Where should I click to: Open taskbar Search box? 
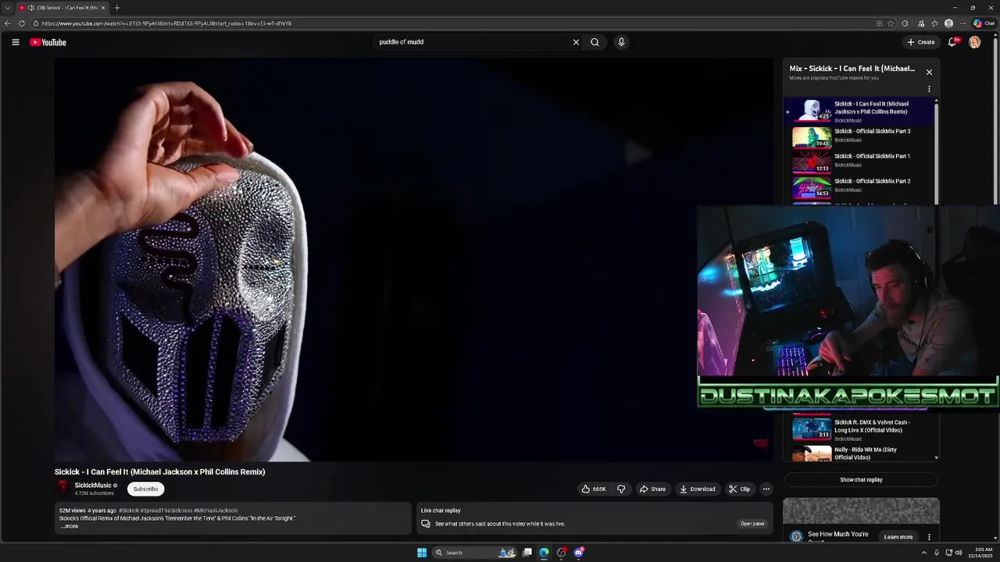point(475,553)
